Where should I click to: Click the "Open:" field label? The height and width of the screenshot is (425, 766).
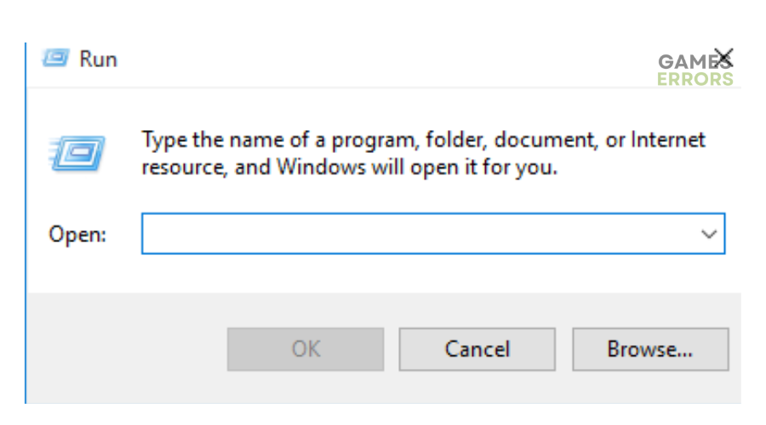click(x=77, y=235)
